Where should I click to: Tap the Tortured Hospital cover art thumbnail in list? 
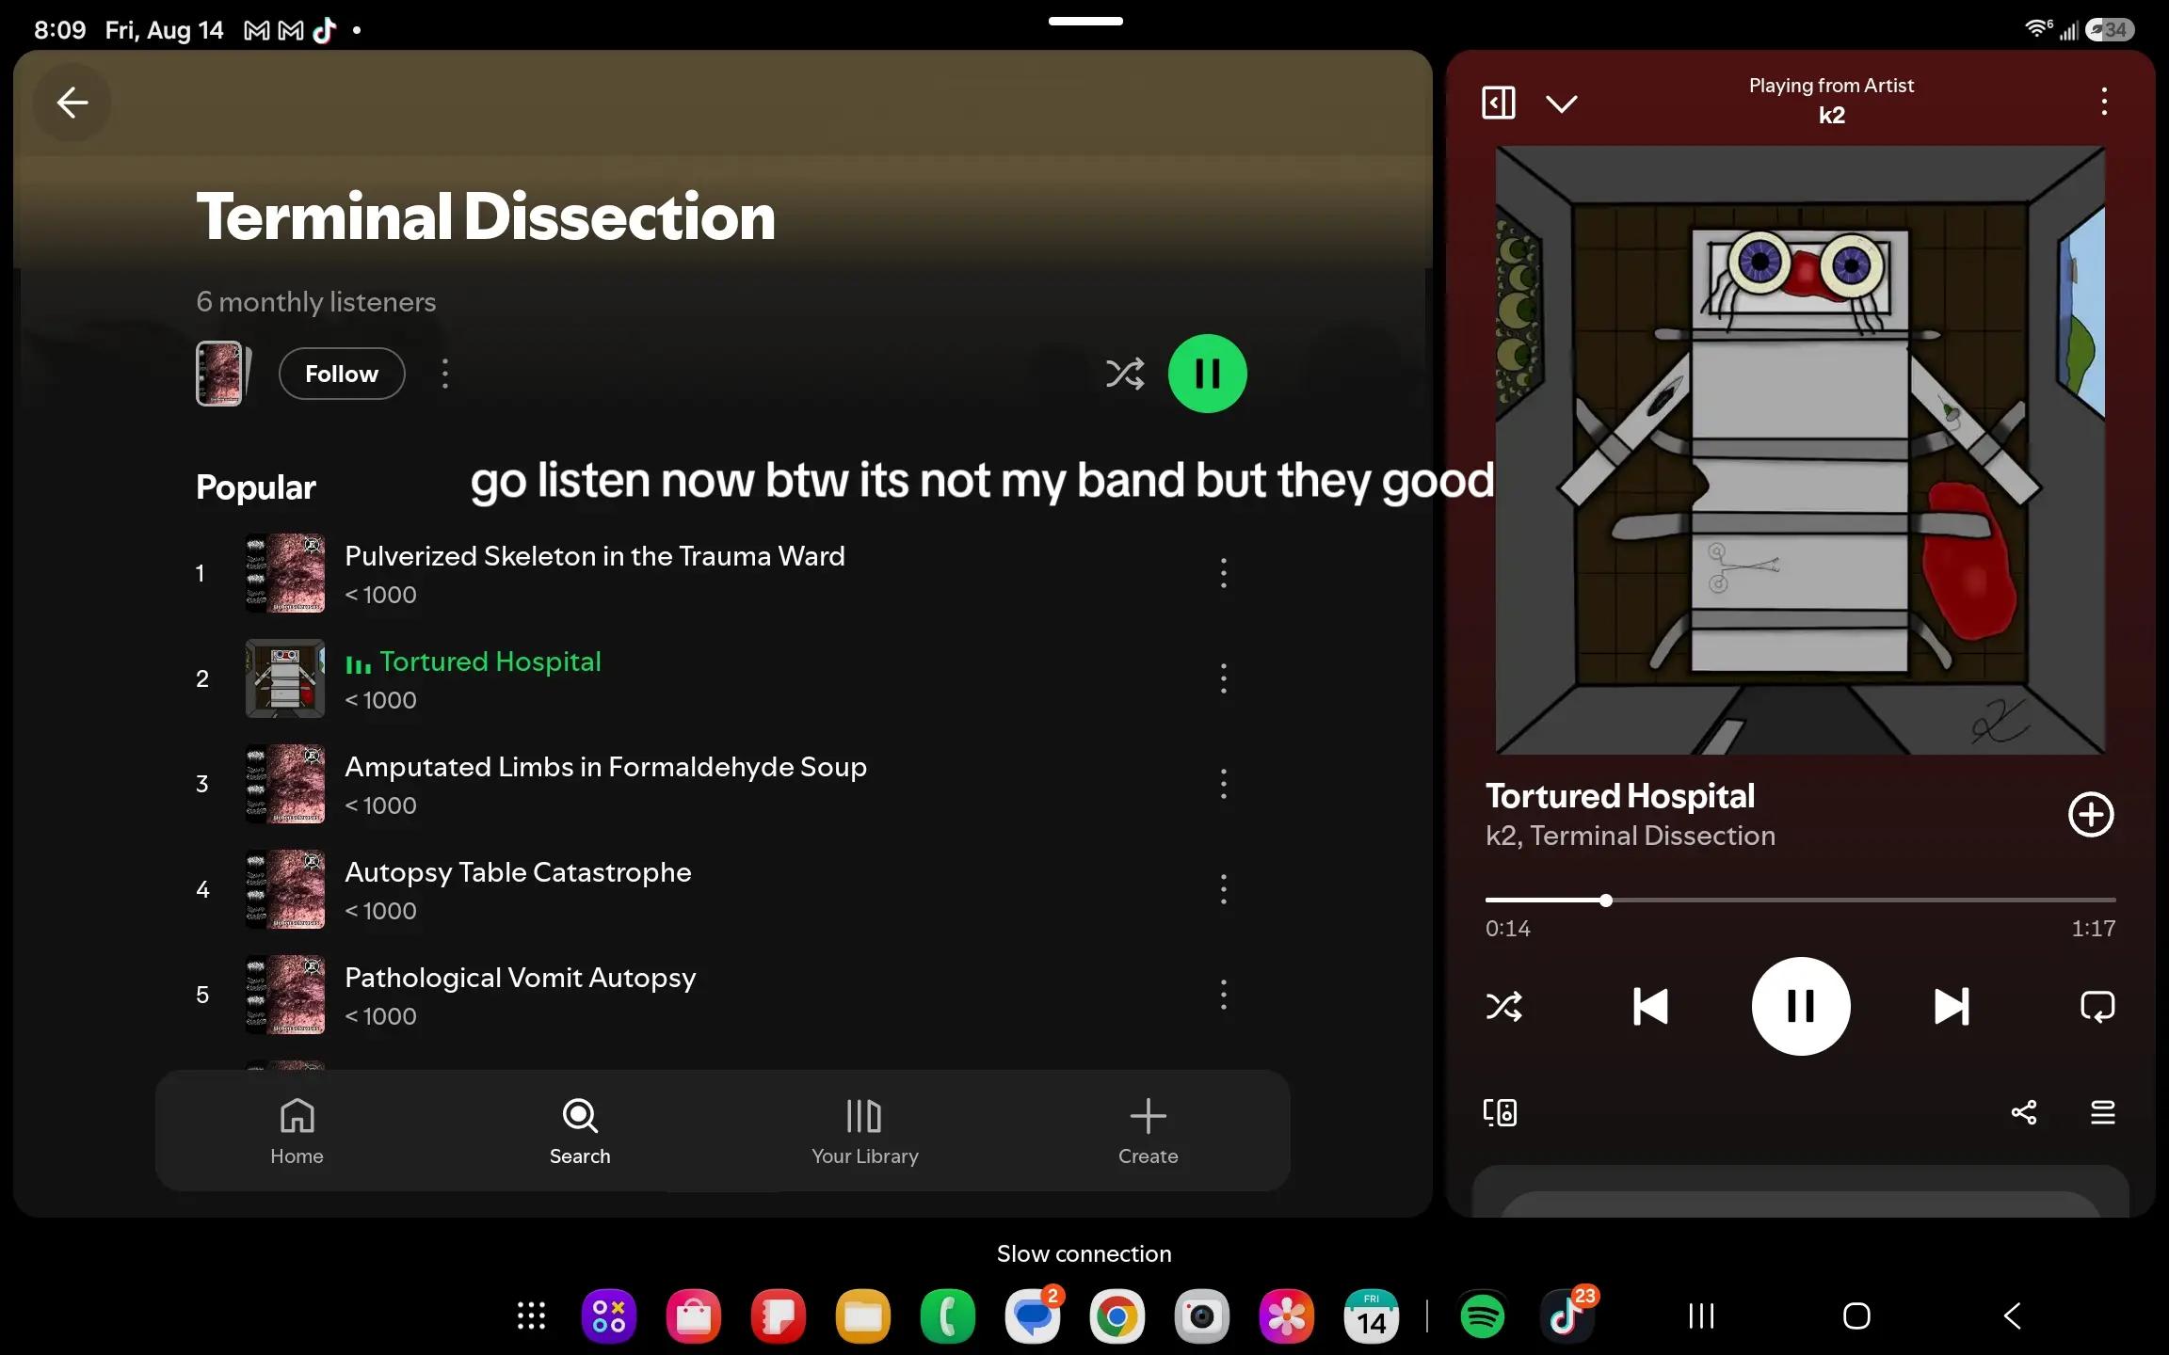coord(285,678)
